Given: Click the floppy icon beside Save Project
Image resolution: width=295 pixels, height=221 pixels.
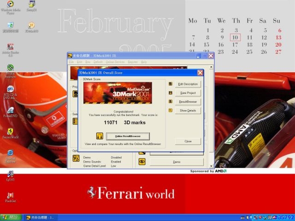Looking at the screenshot, I should coord(171,93).
